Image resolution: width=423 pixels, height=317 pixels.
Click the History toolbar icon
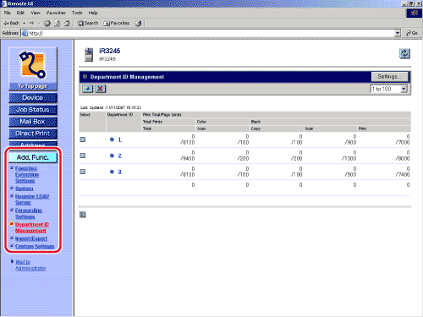coord(138,24)
